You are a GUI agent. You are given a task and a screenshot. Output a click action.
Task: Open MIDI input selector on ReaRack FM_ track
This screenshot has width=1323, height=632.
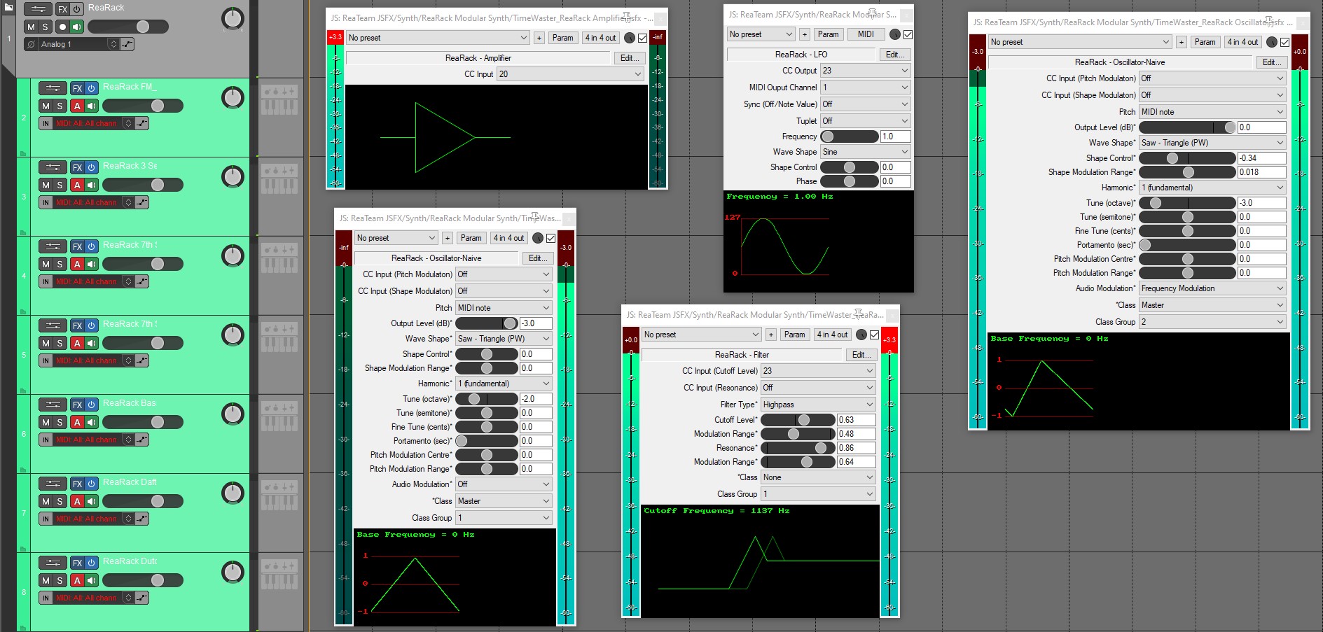tap(92, 123)
